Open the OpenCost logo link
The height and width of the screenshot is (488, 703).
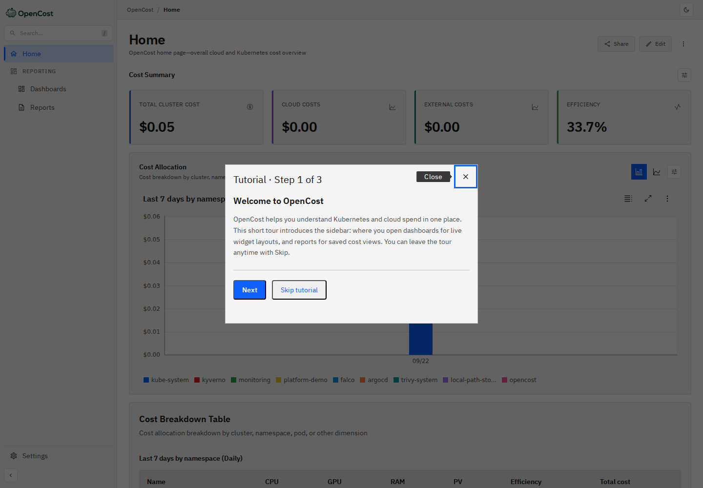coord(29,13)
